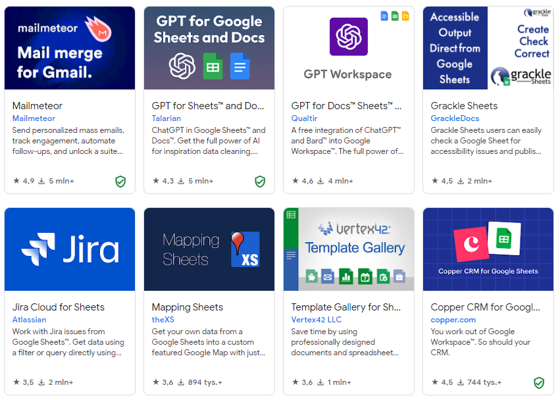
Task: Click the "1 mln+" install count
Action: pos(340,382)
